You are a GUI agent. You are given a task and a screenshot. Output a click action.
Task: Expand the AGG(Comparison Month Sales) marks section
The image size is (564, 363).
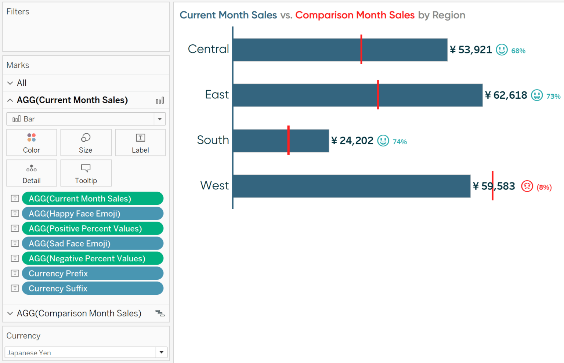10,313
